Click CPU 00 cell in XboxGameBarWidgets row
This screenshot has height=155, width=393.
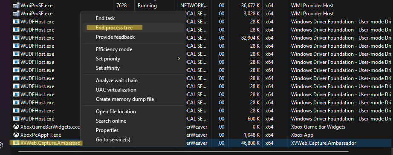click(222, 127)
